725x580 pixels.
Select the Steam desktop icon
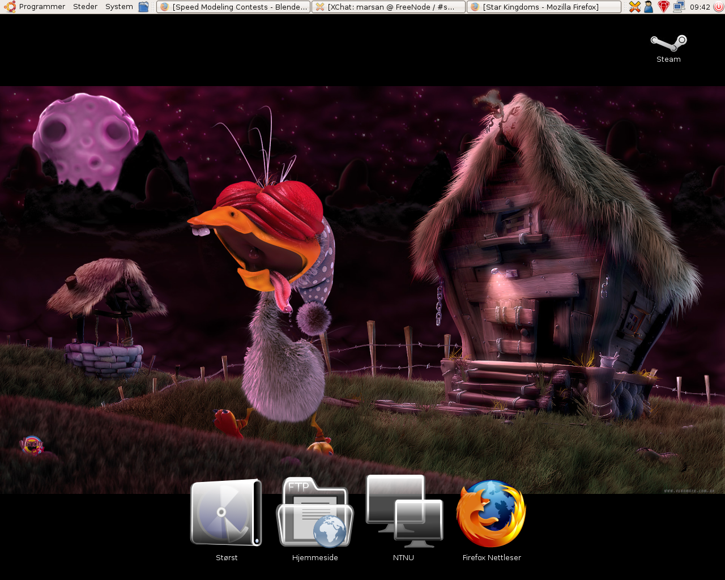pyautogui.click(x=668, y=43)
